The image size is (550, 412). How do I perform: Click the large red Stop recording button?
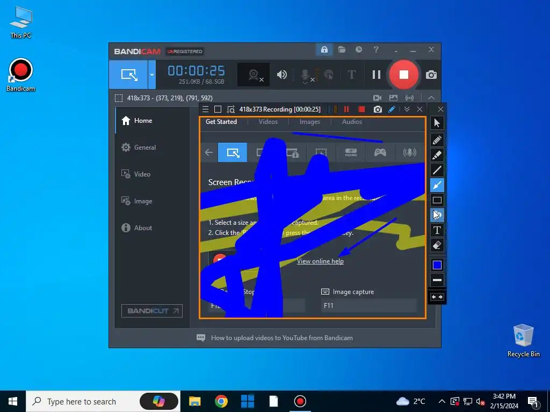[404, 75]
